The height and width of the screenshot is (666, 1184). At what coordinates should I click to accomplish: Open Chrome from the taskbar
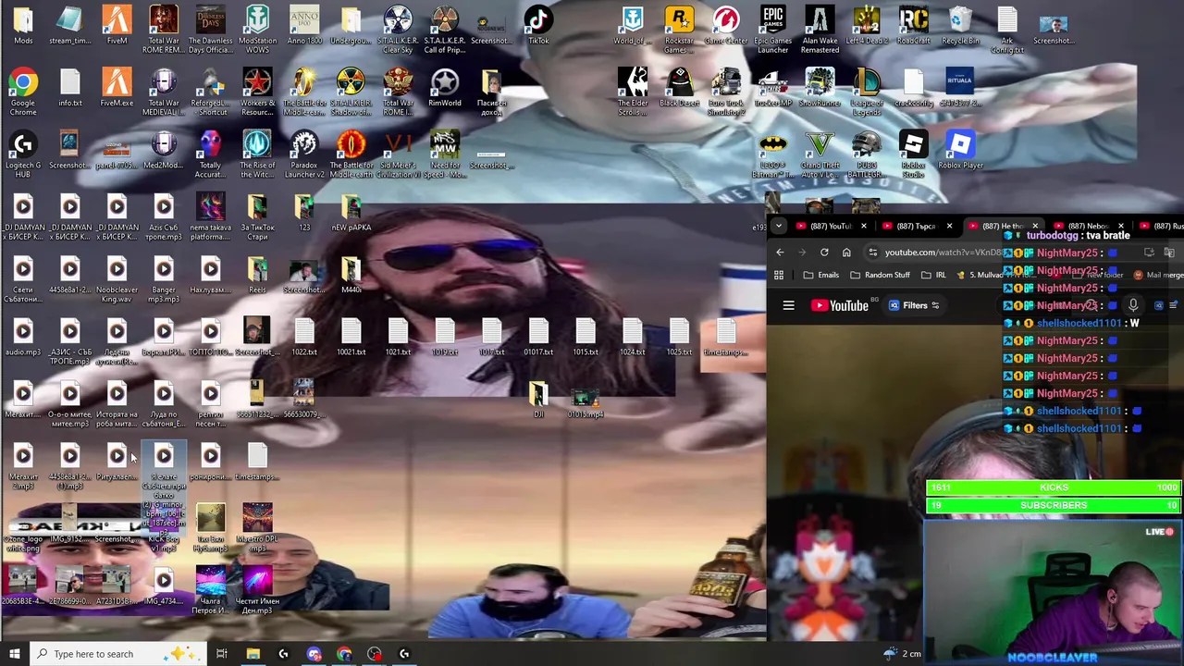(344, 654)
